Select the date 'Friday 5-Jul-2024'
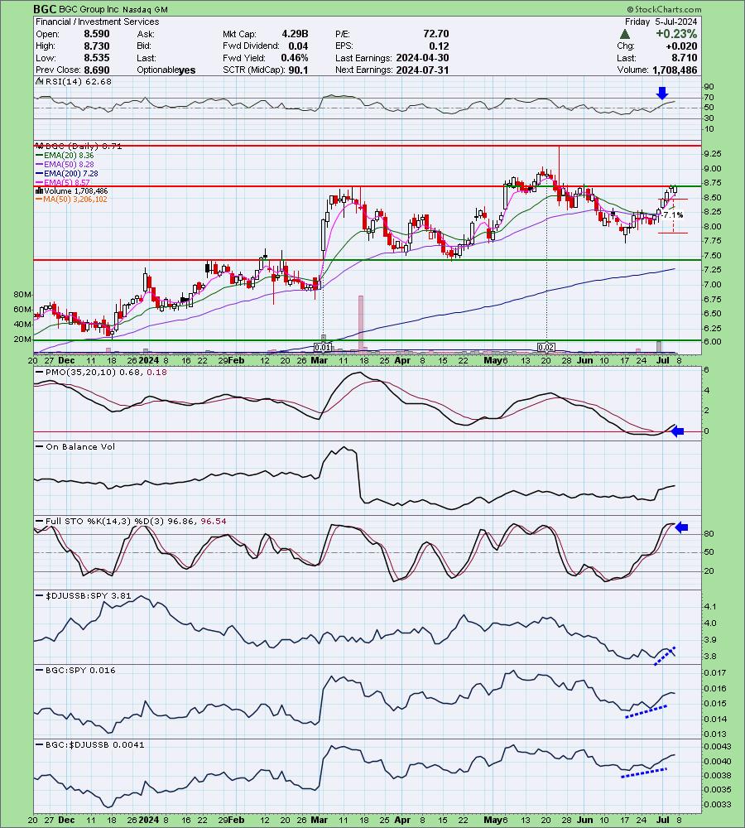745x828 pixels. (x=661, y=22)
